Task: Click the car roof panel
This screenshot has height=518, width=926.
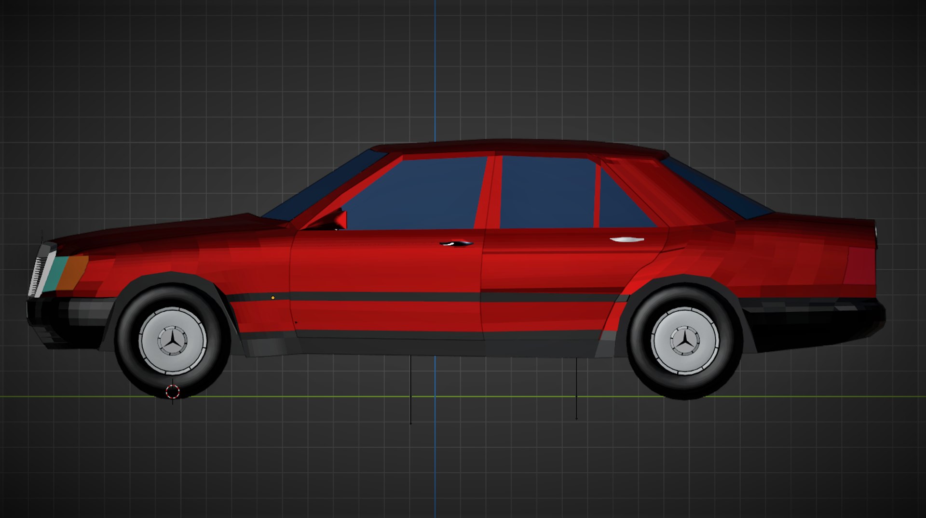Action: pos(521,146)
